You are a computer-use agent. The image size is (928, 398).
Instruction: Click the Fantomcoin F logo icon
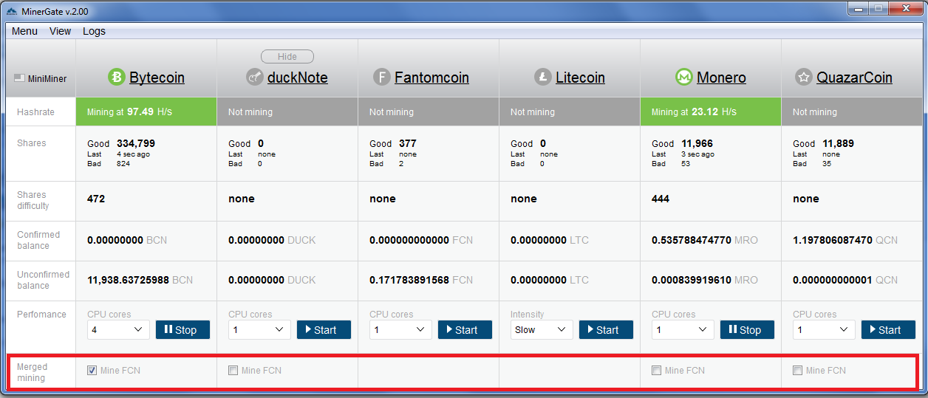[x=382, y=77]
